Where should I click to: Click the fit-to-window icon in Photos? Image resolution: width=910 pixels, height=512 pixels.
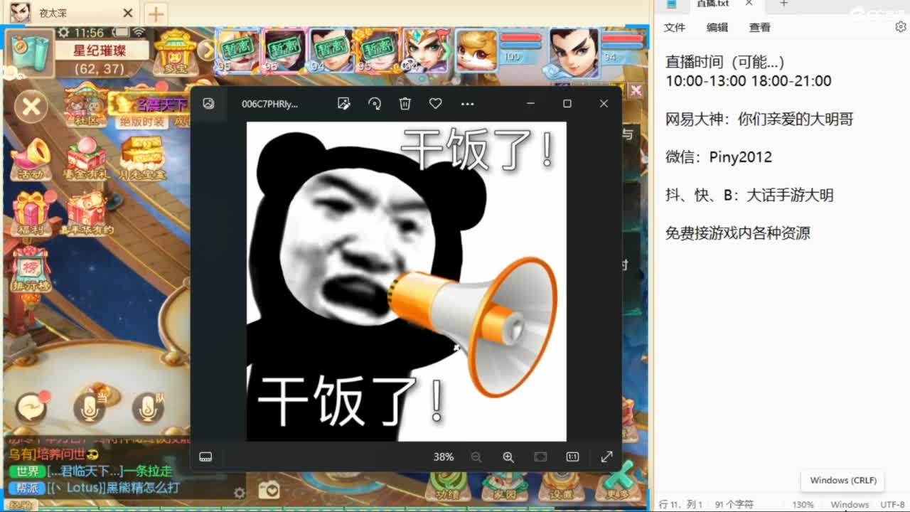(x=540, y=457)
